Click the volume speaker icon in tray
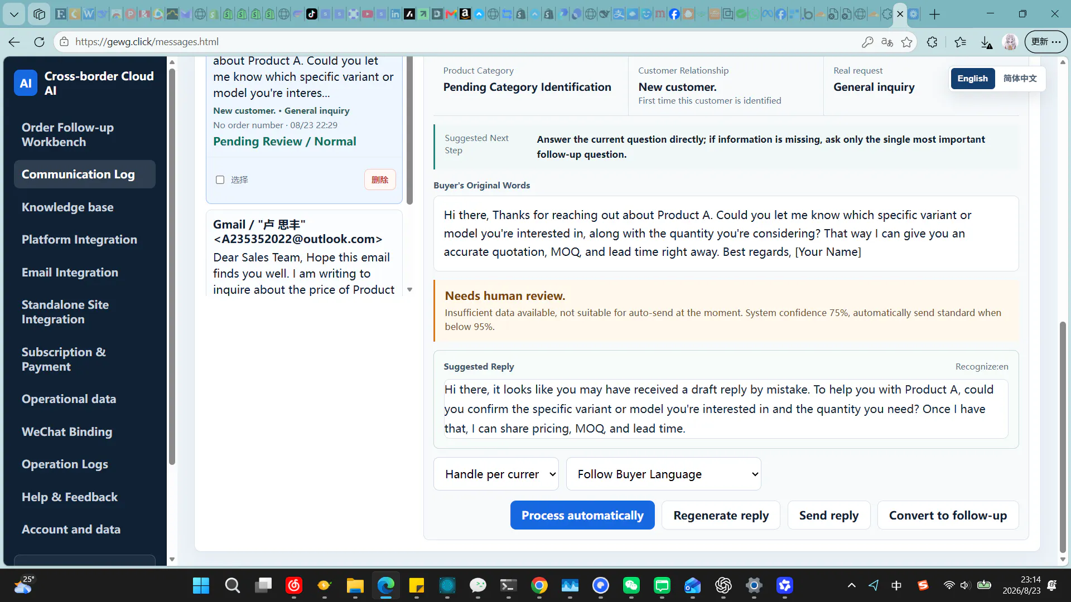1071x602 pixels. click(x=965, y=585)
